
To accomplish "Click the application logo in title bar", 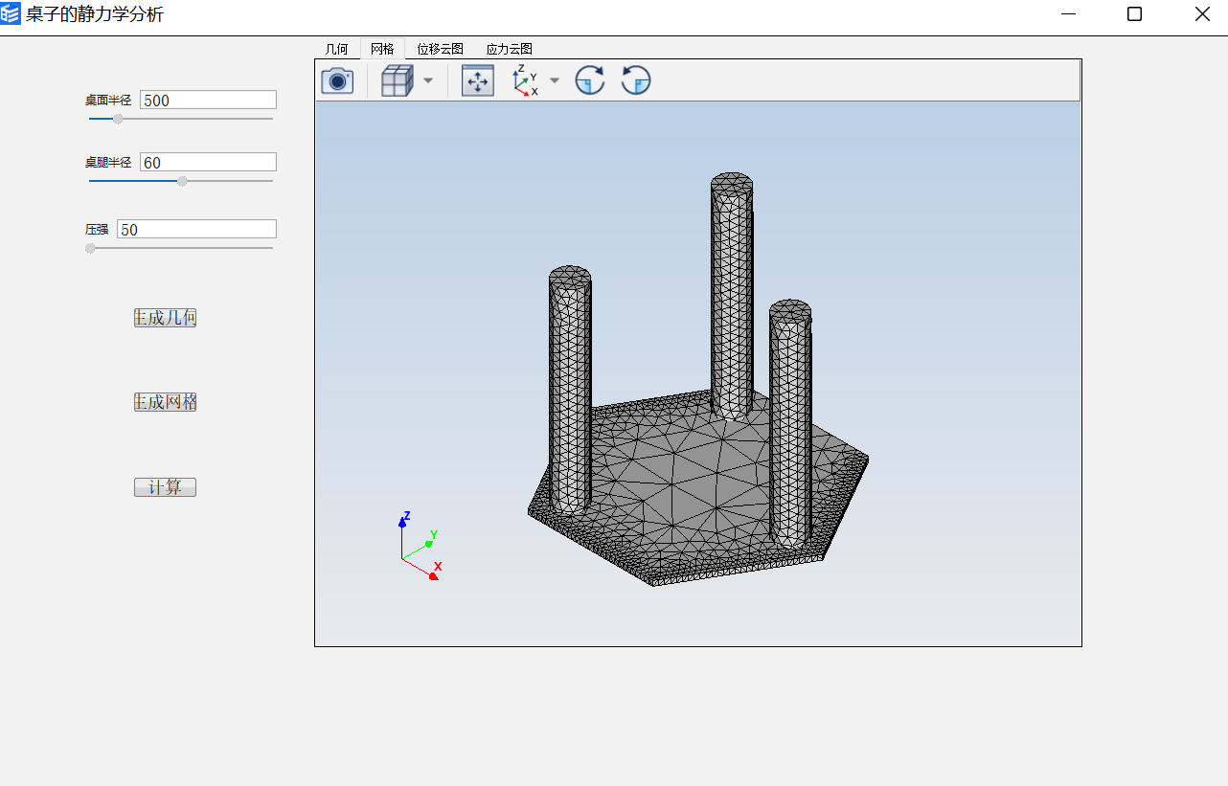I will [x=11, y=14].
